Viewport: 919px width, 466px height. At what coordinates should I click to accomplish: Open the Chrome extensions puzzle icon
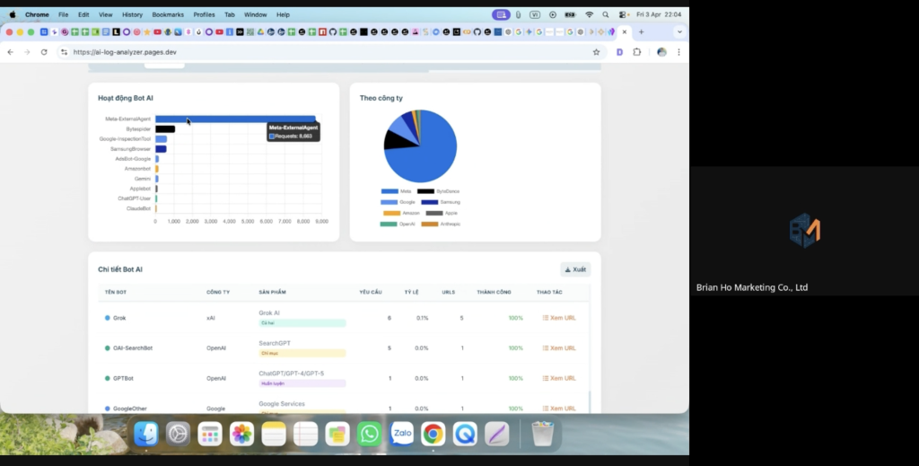(x=637, y=52)
